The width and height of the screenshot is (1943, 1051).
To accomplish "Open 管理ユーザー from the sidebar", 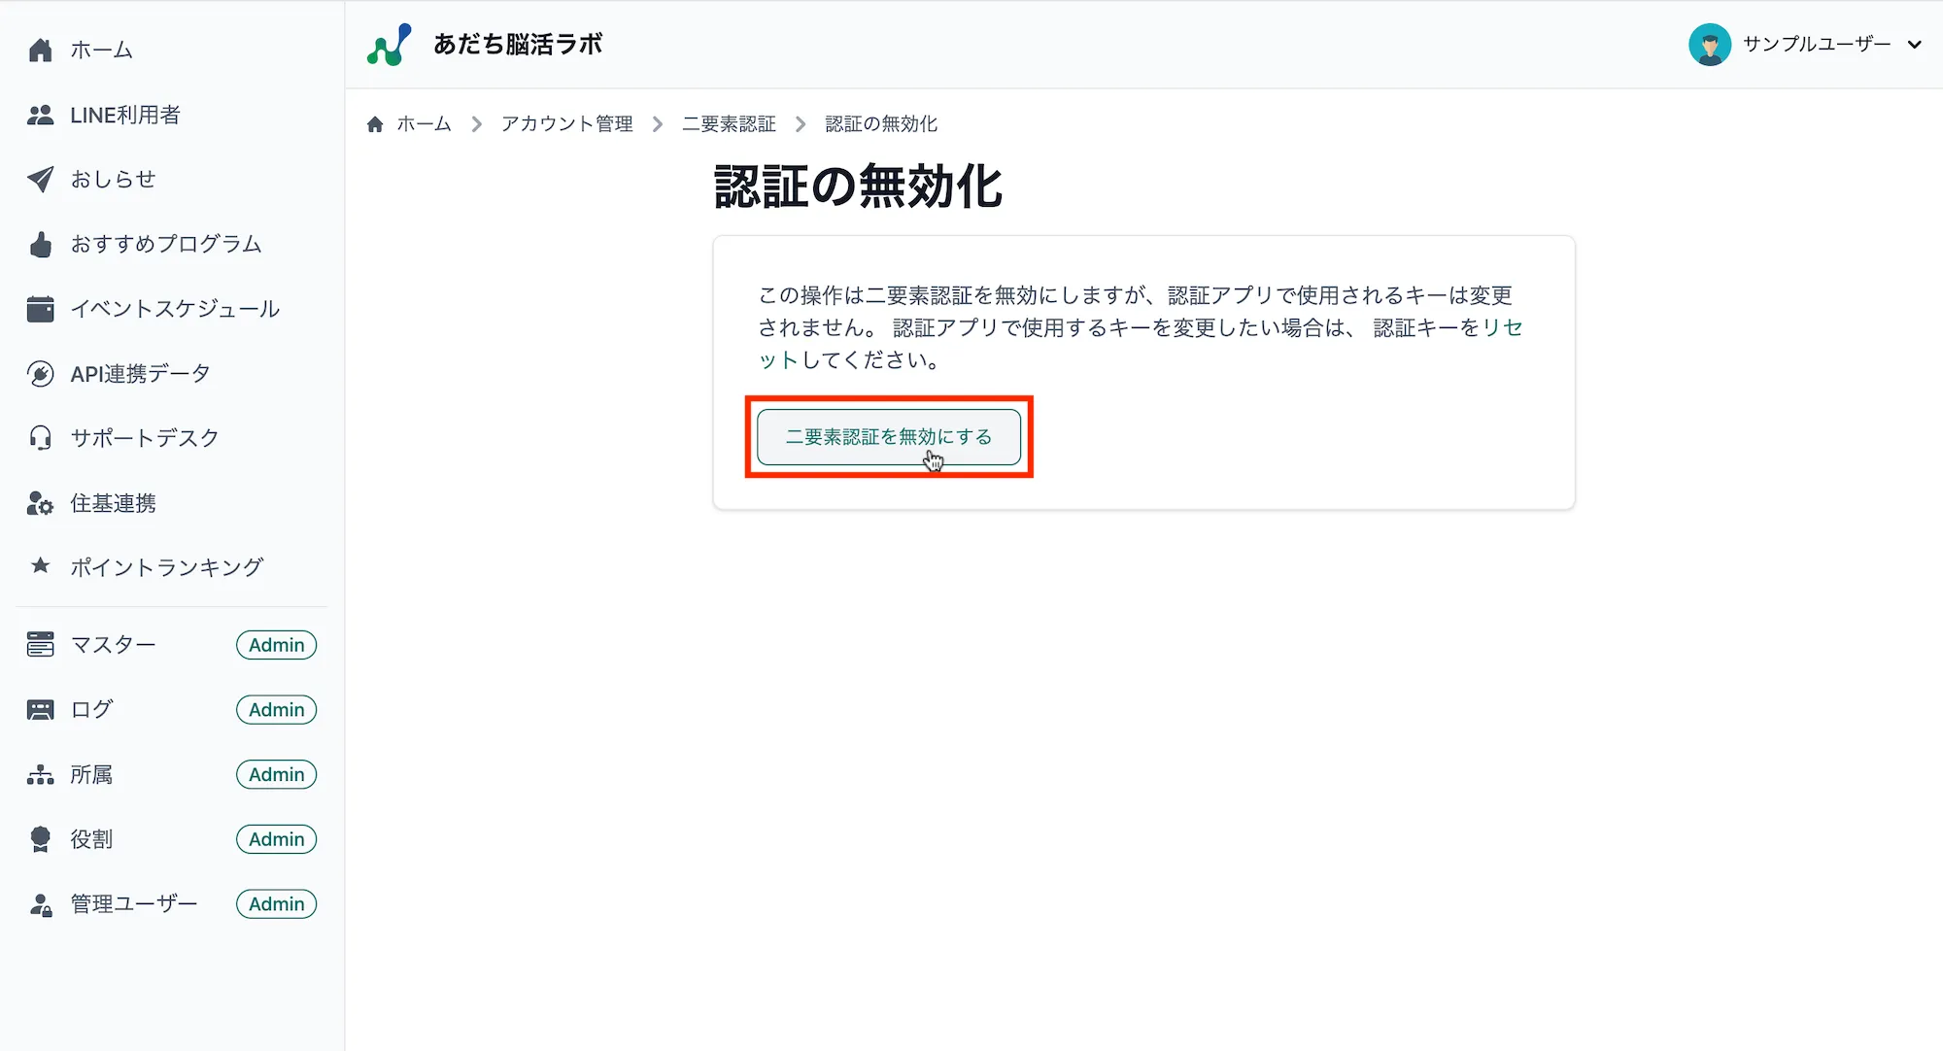I will (x=40, y=903).
